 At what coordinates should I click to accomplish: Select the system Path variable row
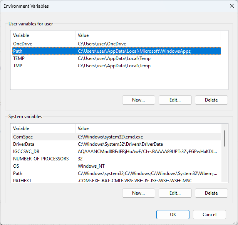click(117, 173)
